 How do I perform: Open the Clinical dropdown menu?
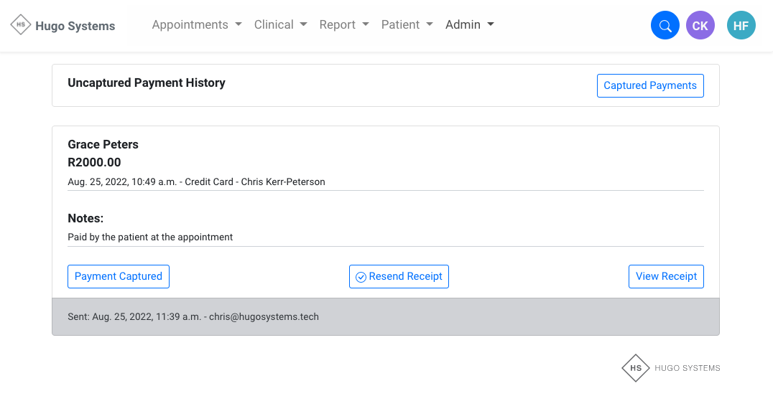[280, 25]
